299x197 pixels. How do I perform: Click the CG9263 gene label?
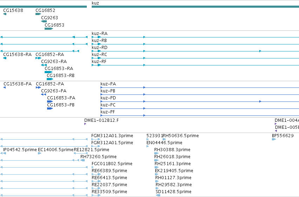coord(50,17)
